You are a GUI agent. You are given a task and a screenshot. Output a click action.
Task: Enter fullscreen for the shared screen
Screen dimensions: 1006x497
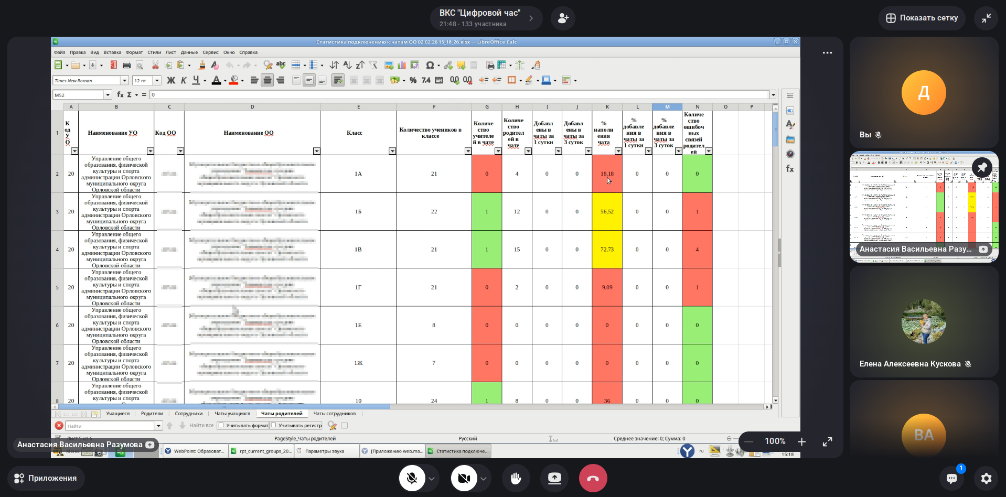coord(827,442)
